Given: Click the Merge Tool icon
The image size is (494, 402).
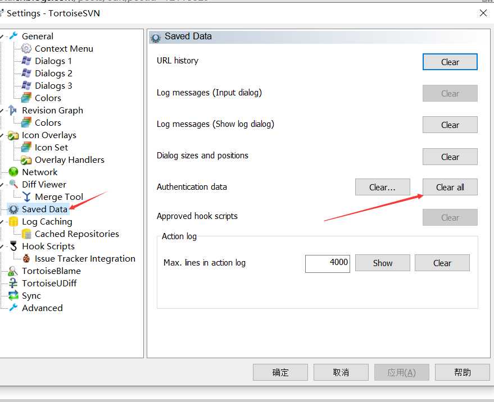Looking at the screenshot, I should tap(27, 197).
